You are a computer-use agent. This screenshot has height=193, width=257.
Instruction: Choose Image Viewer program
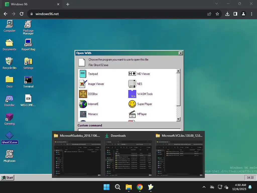(x=92, y=84)
